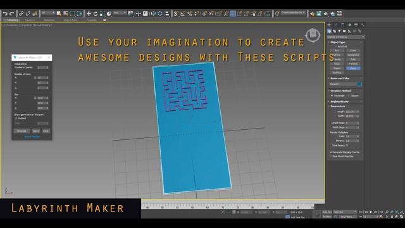Open the Utilities tab in command panel
405x228 pixels.
point(363,25)
